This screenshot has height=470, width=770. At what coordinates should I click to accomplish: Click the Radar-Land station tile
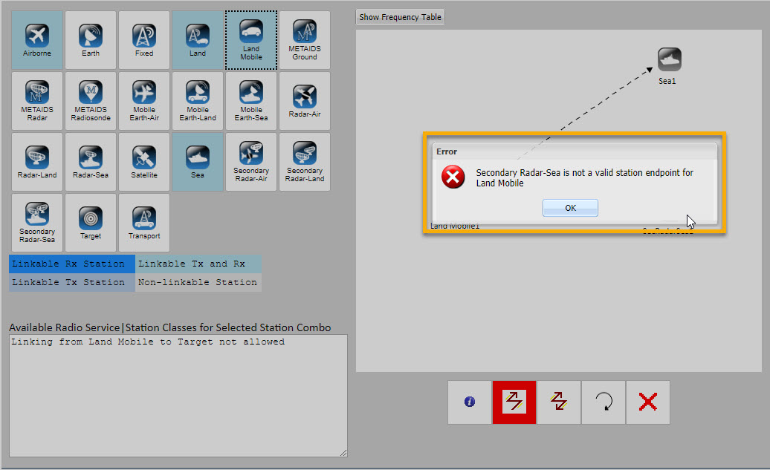point(37,161)
